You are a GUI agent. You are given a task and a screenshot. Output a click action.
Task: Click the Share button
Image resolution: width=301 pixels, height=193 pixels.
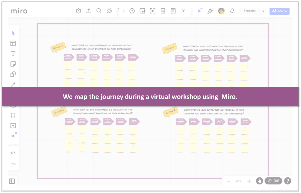(279, 11)
